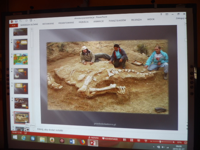This screenshot has height=150, width=200.
Task: Open Firefox from the taskbar
Action: tap(82, 142)
